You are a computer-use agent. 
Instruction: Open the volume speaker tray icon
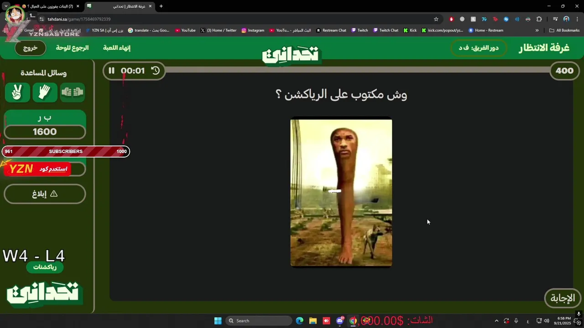(x=547, y=321)
